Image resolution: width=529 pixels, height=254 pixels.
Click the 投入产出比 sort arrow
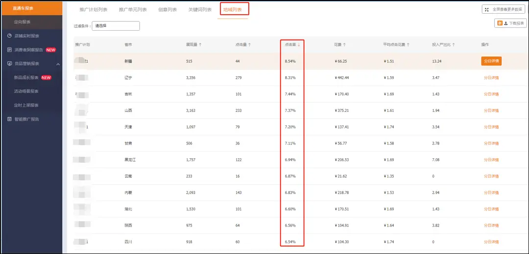(x=454, y=44)
